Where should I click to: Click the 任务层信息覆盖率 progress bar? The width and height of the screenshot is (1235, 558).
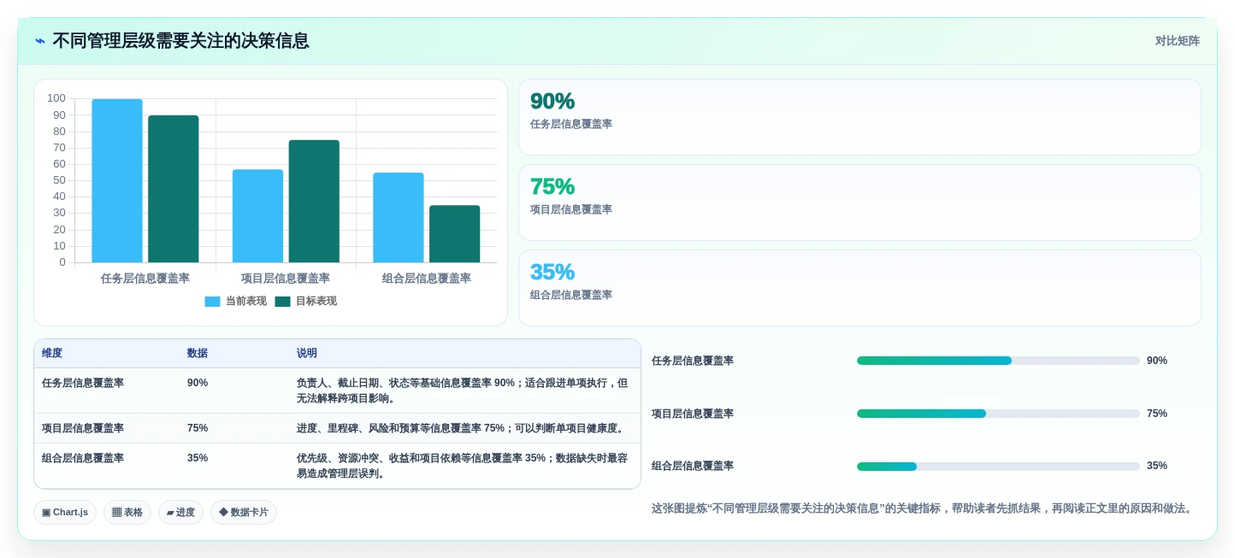[x=998, y=361]
